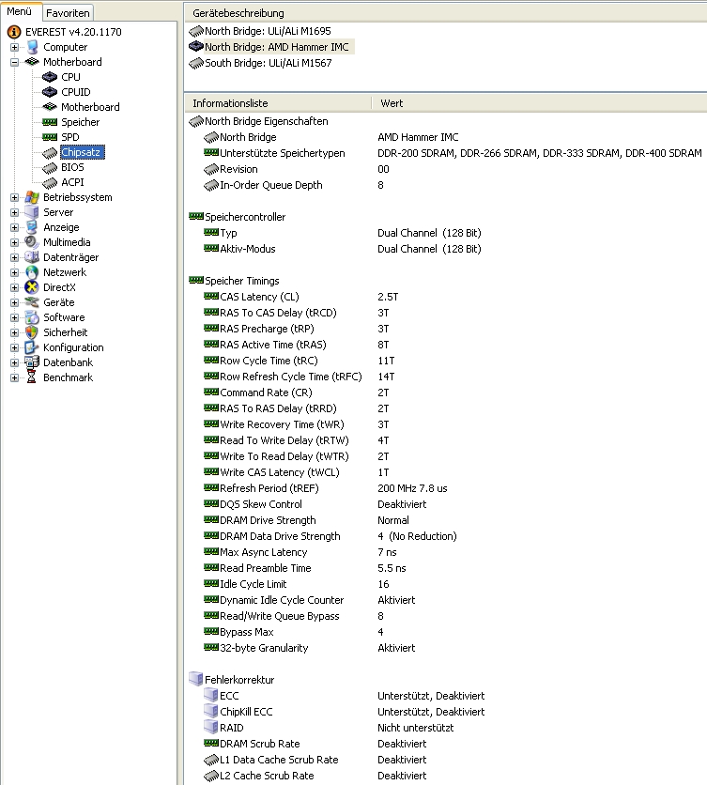This screenshot has width=707, height=785.
Task: Expand the Server node
Action: 14,212
